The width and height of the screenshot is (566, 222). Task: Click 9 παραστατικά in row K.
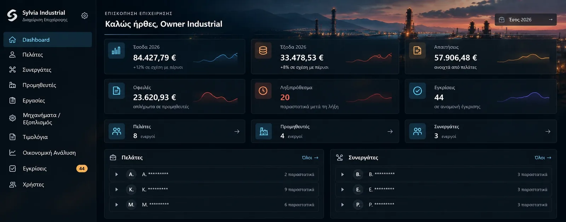[x=299, y=190]
